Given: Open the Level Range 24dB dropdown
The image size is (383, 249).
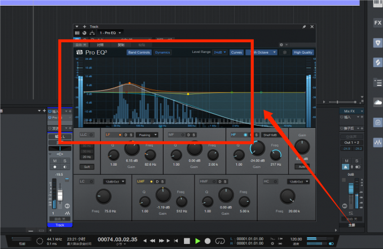Looking at the screenshot, I should [219, 52].
